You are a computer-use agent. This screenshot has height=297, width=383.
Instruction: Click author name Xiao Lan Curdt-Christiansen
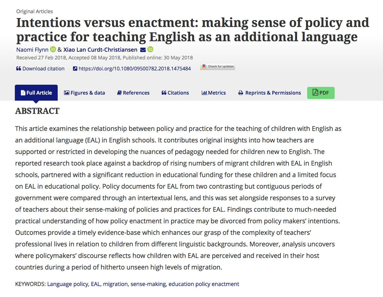coord(101,50)
